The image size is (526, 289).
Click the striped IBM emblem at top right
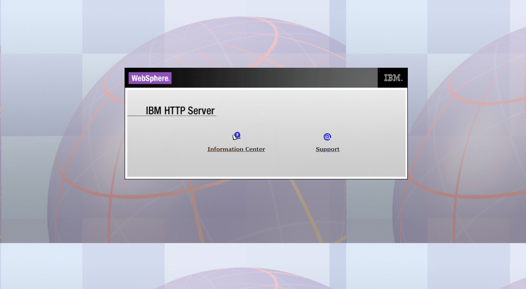pos(392,77)
